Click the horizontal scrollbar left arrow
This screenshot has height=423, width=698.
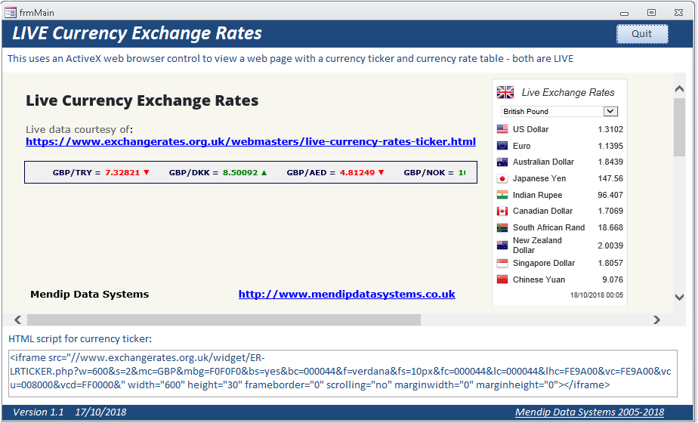pos(18,320)
